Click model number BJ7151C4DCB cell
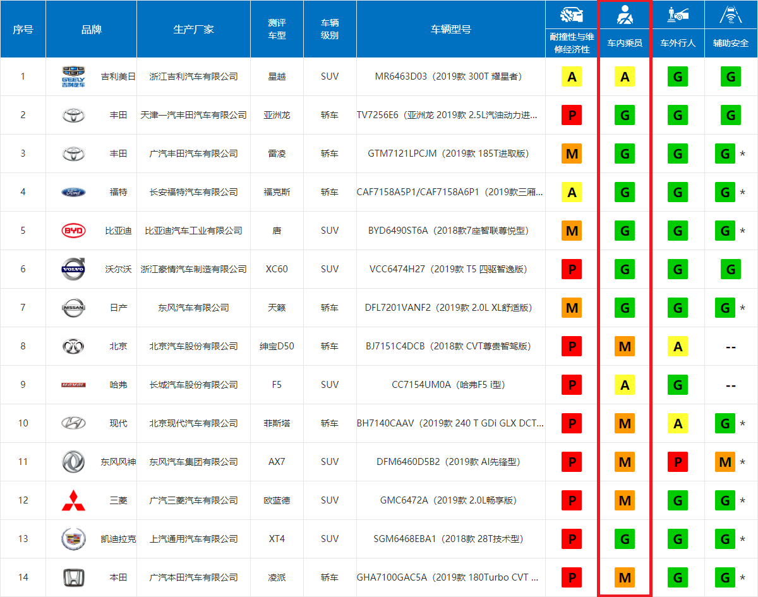The height and width of the screenshot is (597, 758). 451,346
